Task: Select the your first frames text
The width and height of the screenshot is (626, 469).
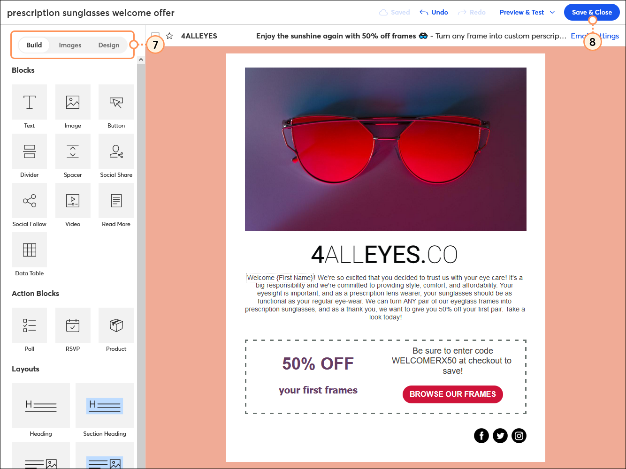Action: (318, 390)
